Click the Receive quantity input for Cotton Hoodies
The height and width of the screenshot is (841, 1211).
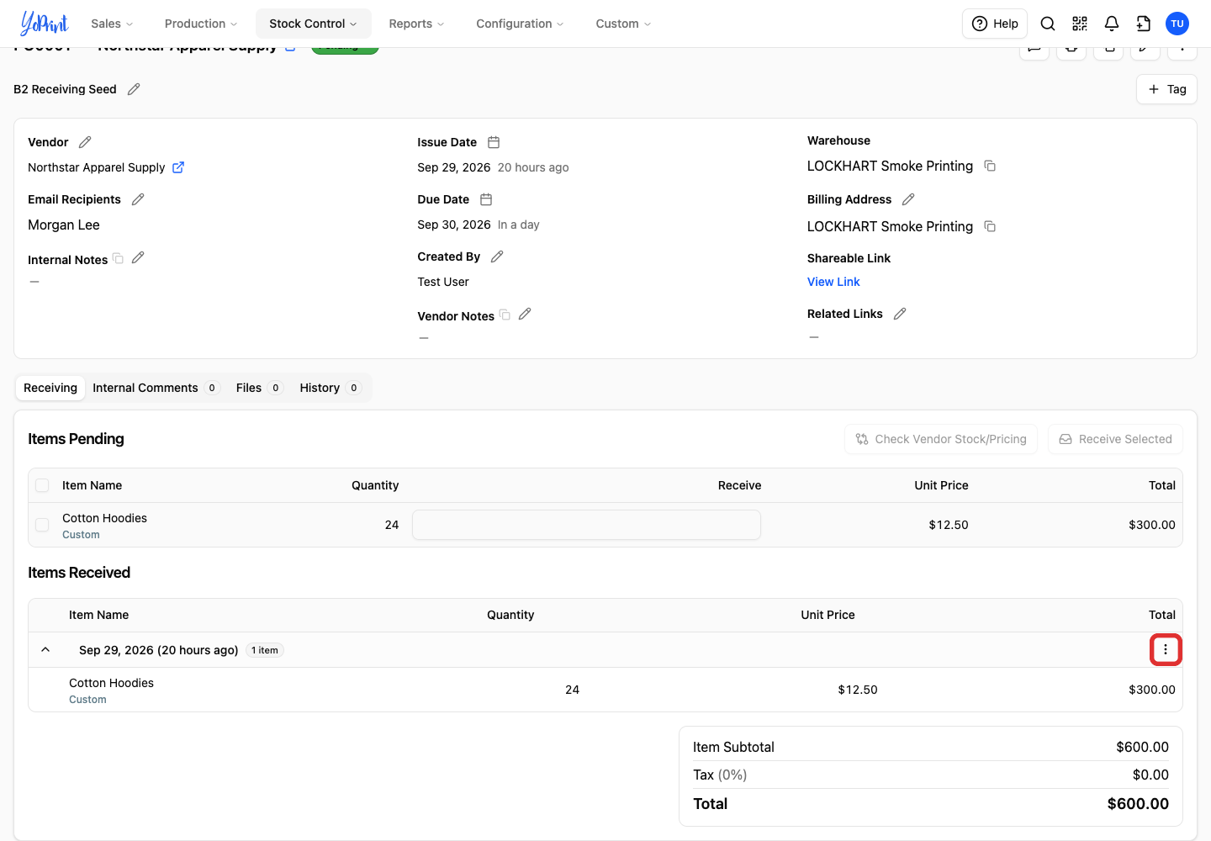586,525
